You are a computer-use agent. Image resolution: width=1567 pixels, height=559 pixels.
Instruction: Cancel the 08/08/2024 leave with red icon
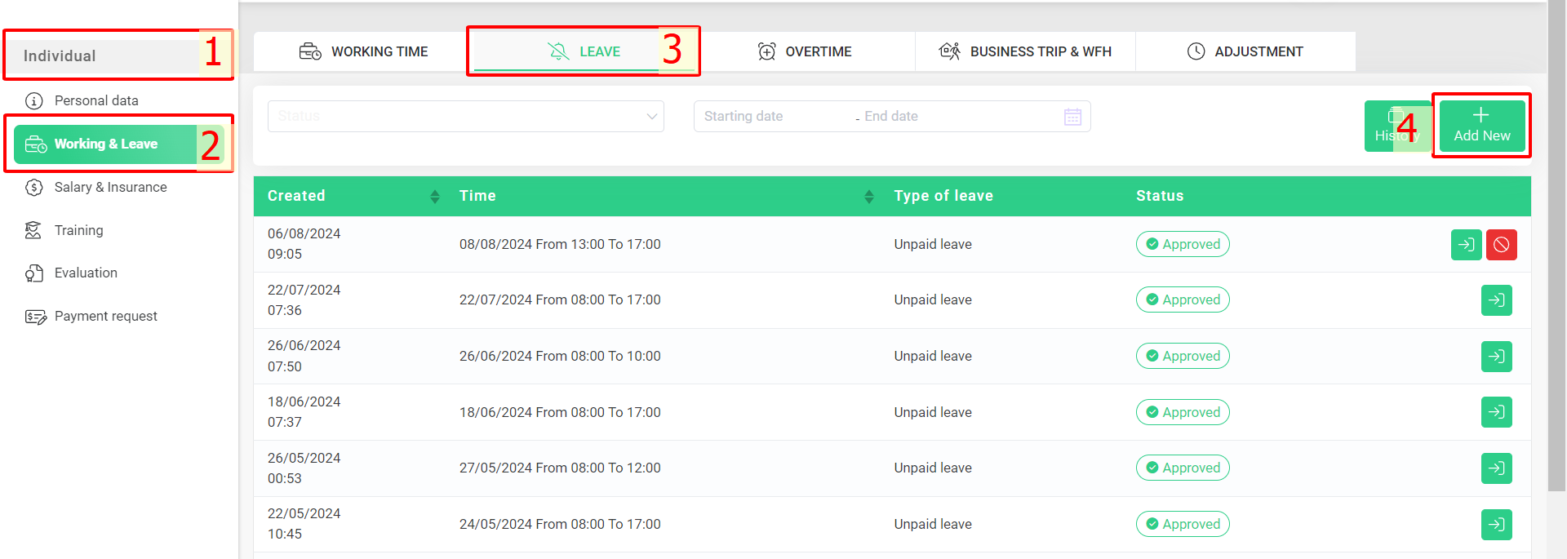pos(1501,245)
